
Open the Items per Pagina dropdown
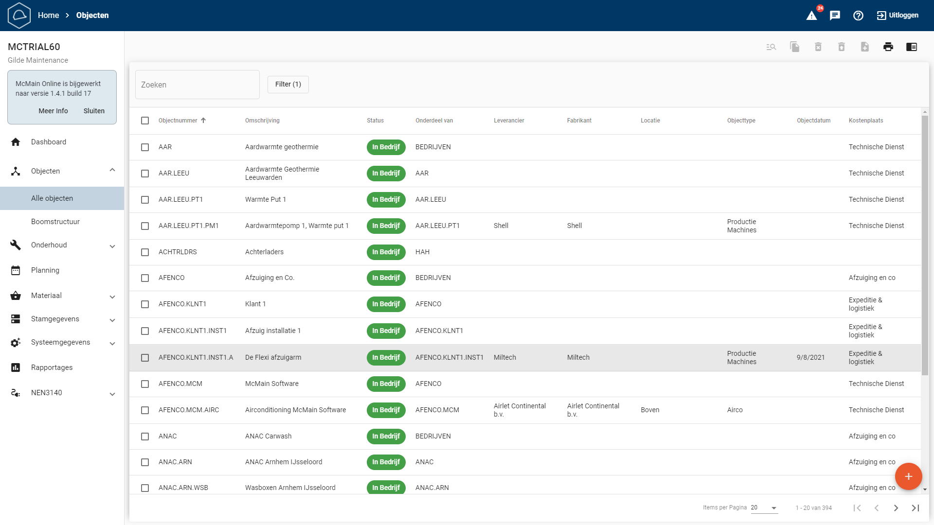pos(764,507)
